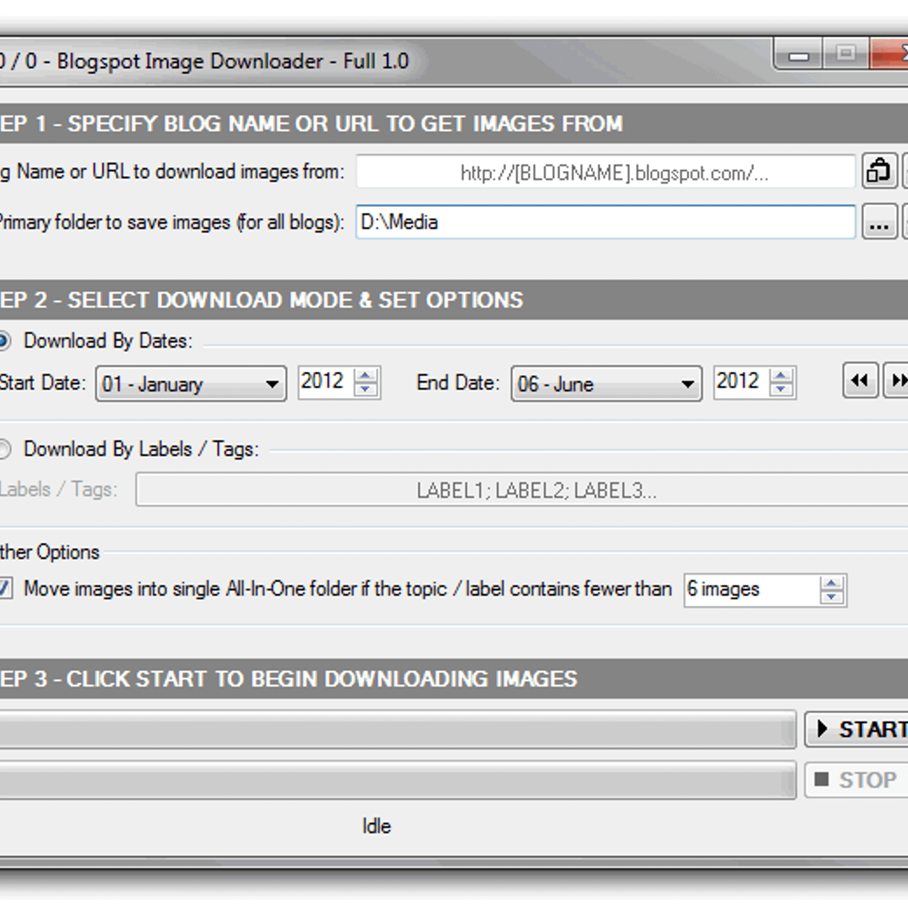Screen dimensions: 908x908
Task: Minimize the Blogspot Image Downloader window
Action: (798, 54)
